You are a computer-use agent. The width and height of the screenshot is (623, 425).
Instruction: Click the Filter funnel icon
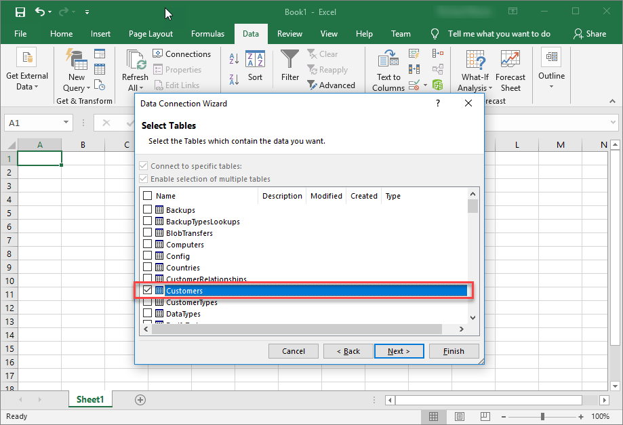point(290,60)
